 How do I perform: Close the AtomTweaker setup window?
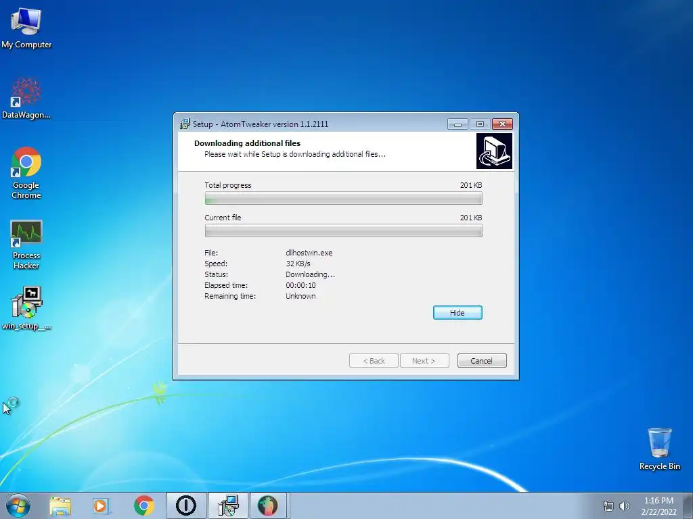pos(503,124)
